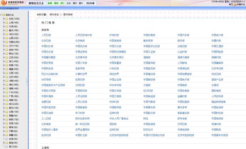Open the 北京晚报 newspaper link
Image resolution: width=246 pixels, height=149 pixels.
click(x=80, y=40)
